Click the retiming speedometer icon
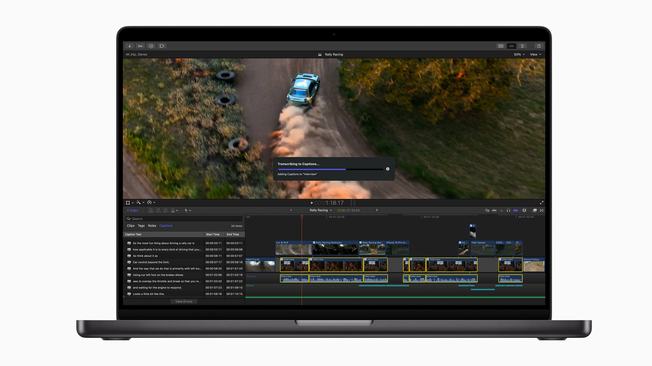This screenshot has width=652, height=366. 150,203
